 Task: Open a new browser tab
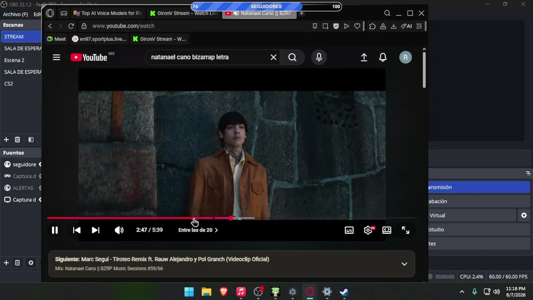[301, 13]
